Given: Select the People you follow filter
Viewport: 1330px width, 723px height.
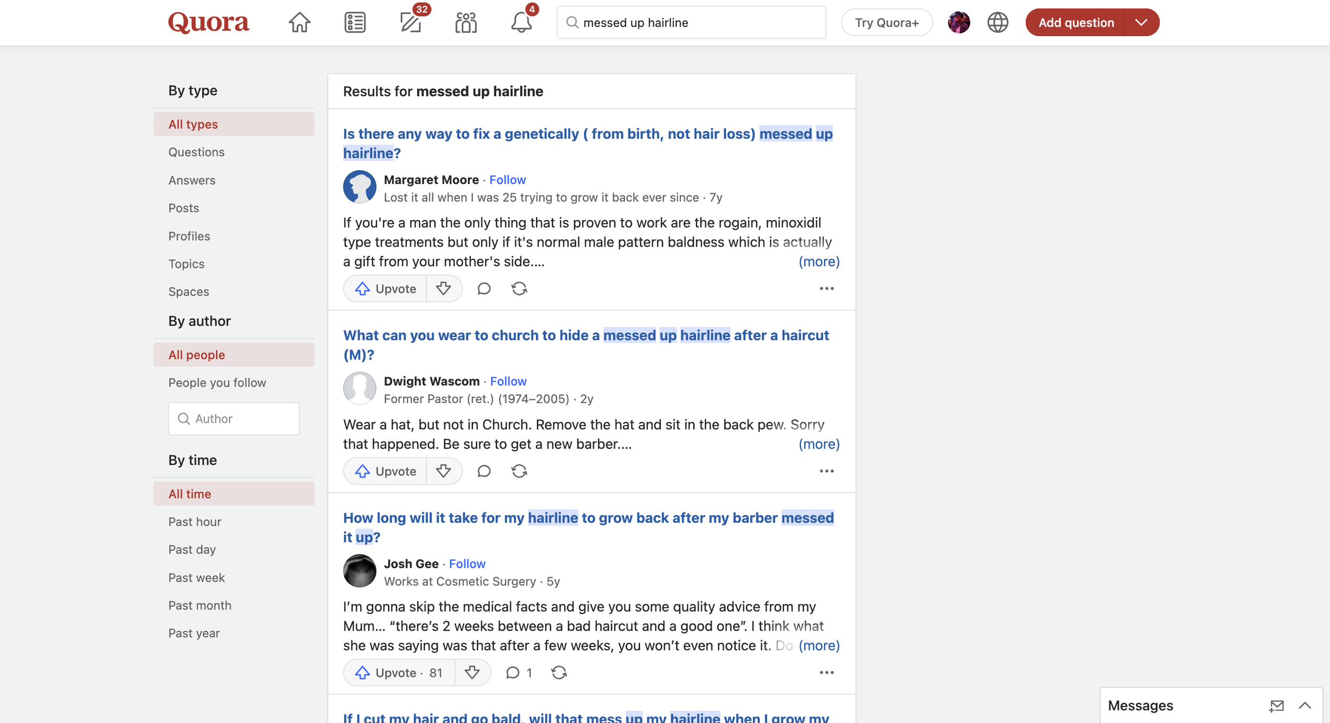Looking at the screenshot, I should click(217, 383).
